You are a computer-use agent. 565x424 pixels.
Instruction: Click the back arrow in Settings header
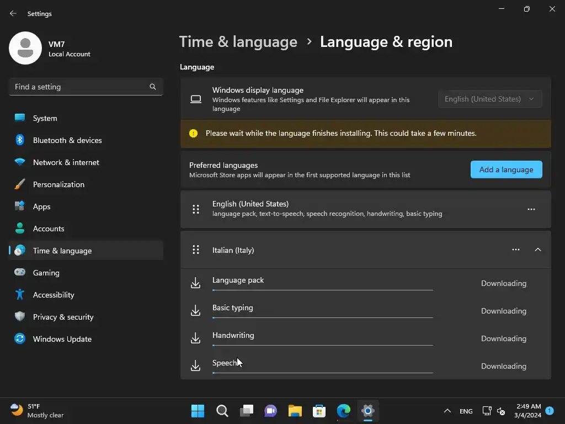[x=13, y=13]
